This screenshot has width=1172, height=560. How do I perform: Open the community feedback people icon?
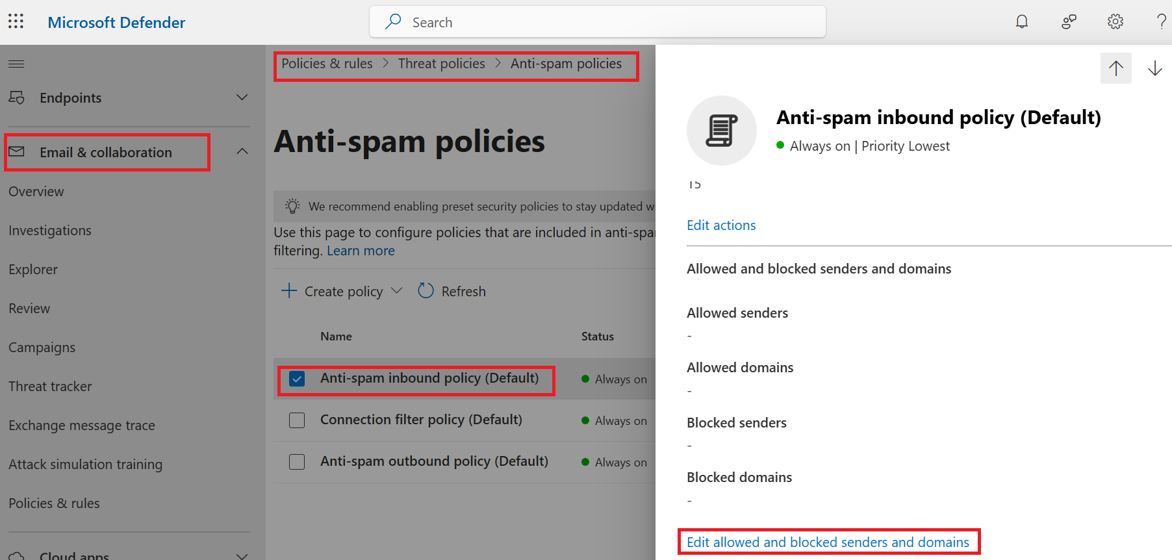(1069, 21)
